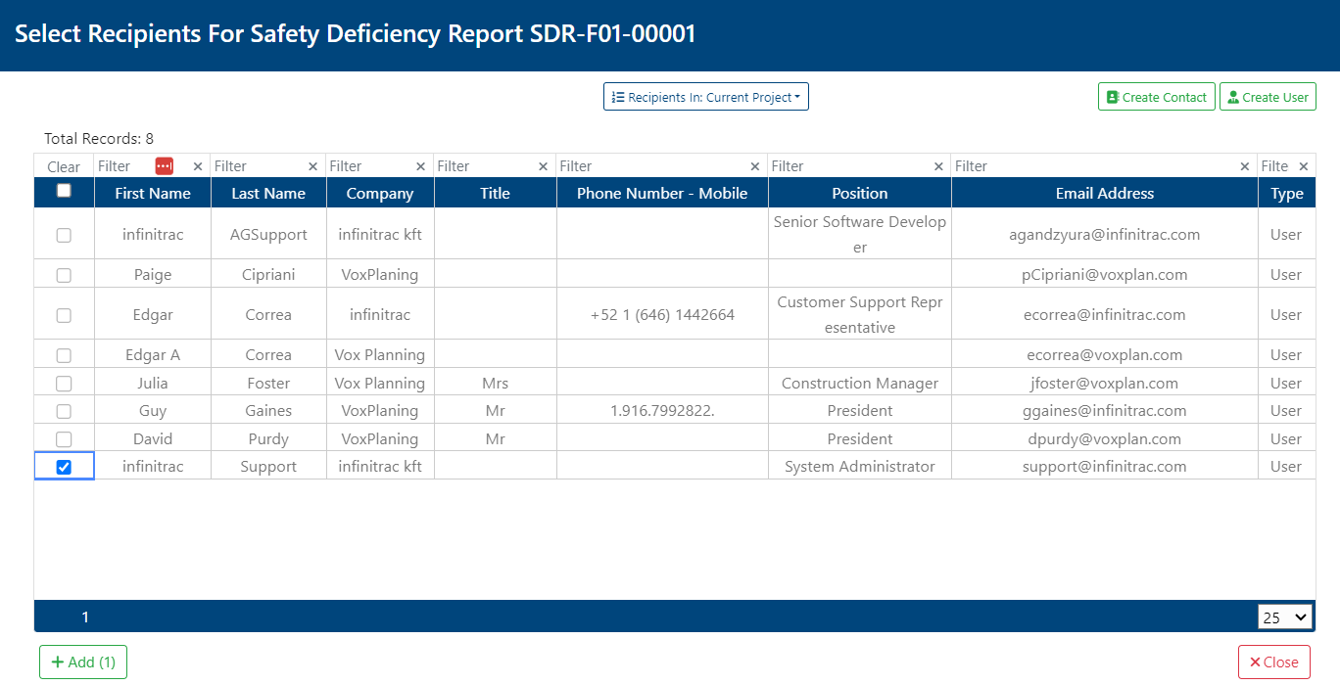Clear the Last Name filter using its x icon
Image resolution: width=1340 pixels, height=685 pixels.
313,166
